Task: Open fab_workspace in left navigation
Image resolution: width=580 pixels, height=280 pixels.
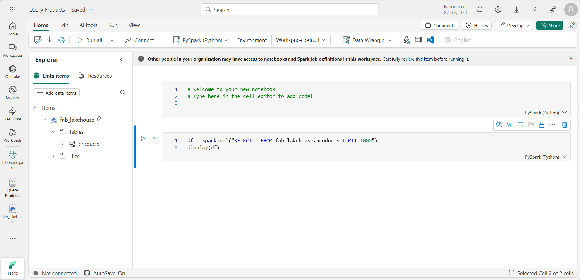Action: coord(12,160)
